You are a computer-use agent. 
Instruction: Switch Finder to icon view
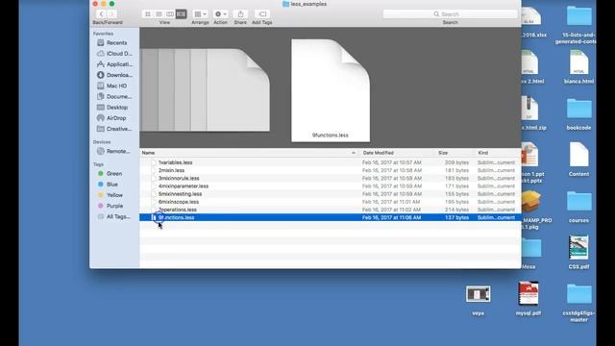(x=147, y=14)
